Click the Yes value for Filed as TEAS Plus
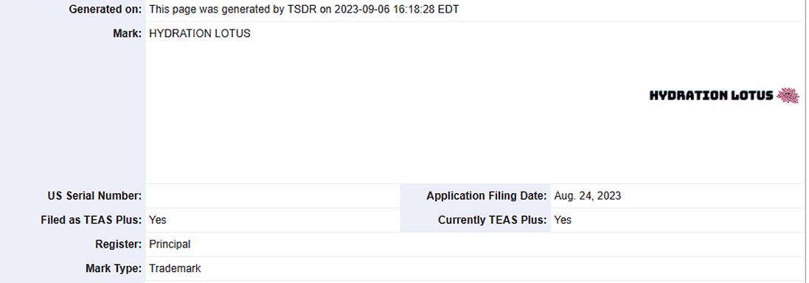Image resolution: width=809 pixels, height=283 pixels. 158,220
